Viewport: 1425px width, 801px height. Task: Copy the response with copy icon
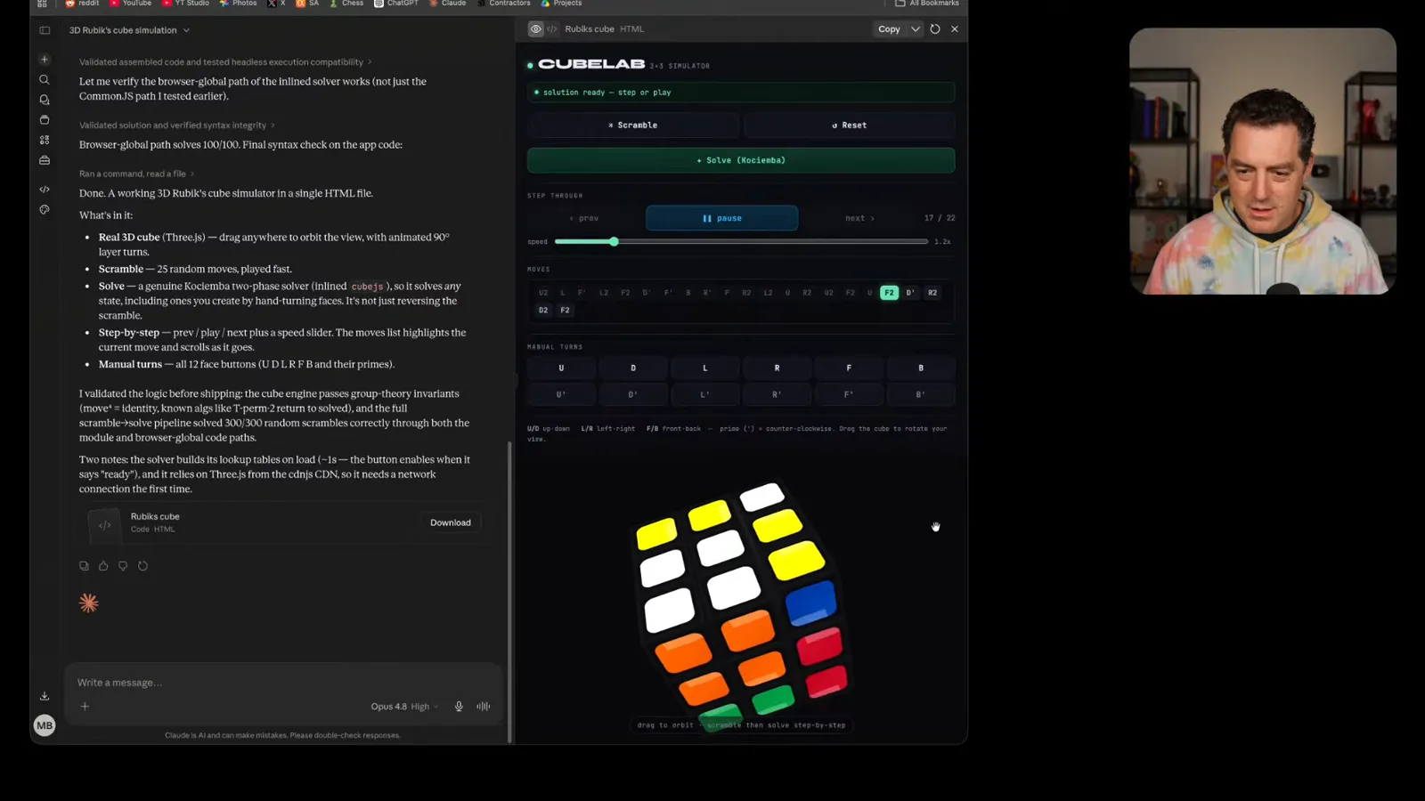pos(84,566)
